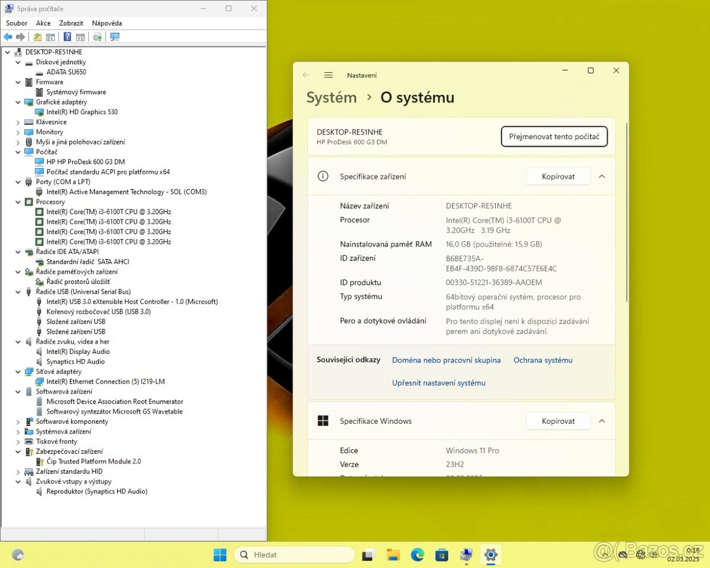Open the Ochrana systému link

click(x=543, y=360)
